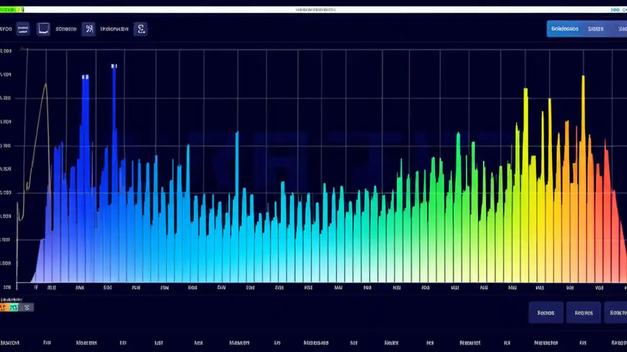Select the routing icon at the toolbar's right end

(x=141, y=28)
